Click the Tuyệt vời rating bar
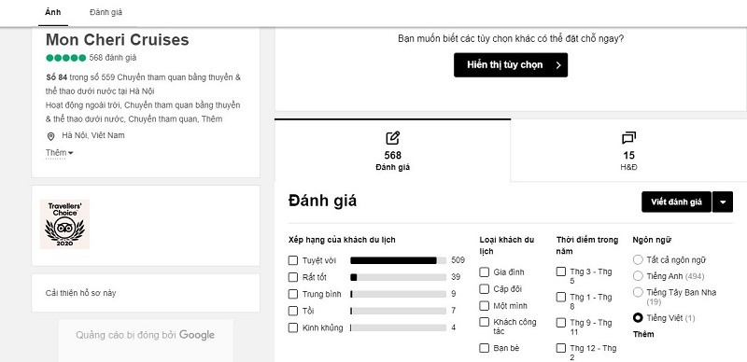Screen dimensions: 747x362 point(399,260)
